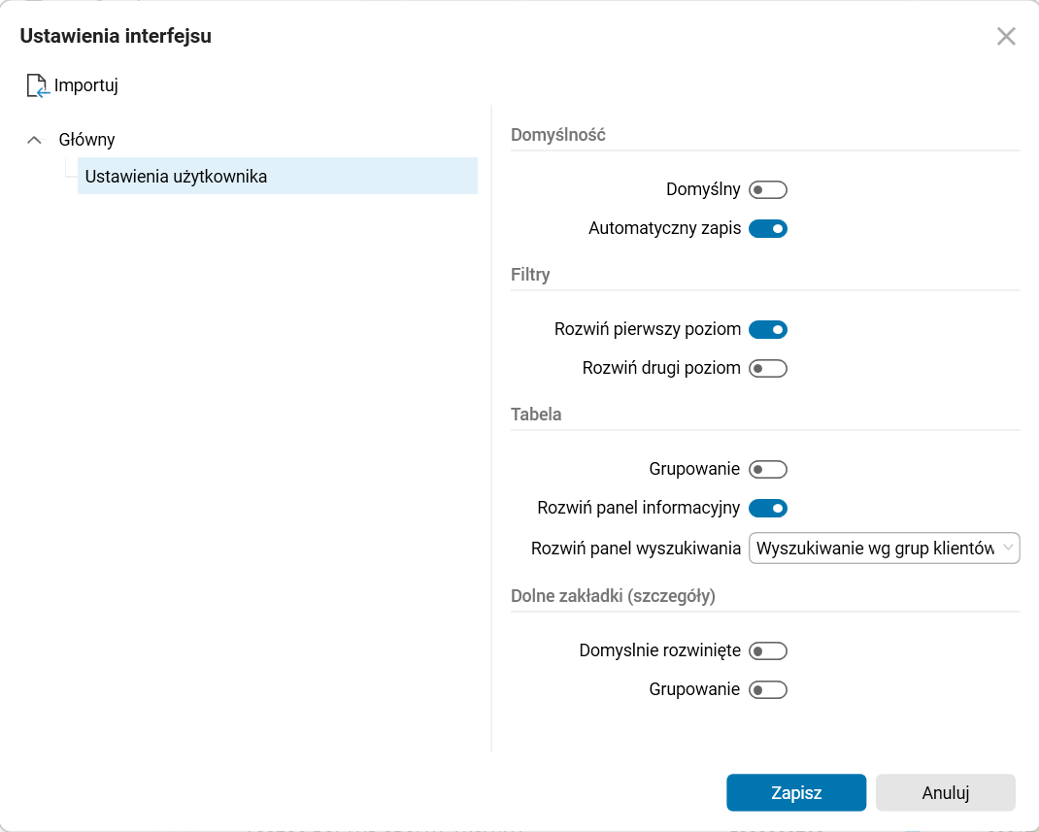Turn off Rozwiń pierwszy poziom toggle
This screenshot has width=1039, height=832.
pyautogui.click(x=767, y=329)
